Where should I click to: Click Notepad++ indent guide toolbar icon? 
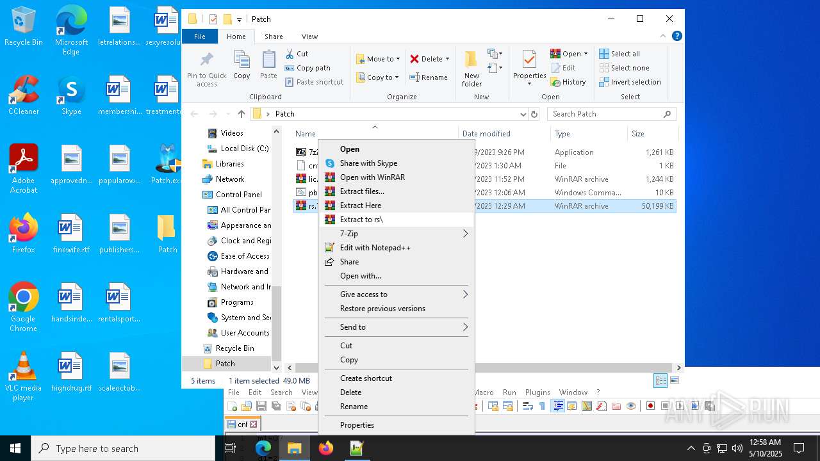pos(557,406)
